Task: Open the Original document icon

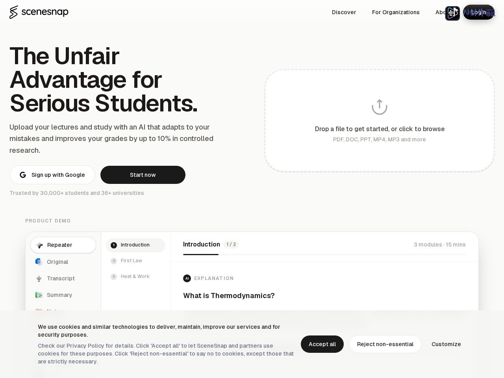Action: [x=39, y=262]
